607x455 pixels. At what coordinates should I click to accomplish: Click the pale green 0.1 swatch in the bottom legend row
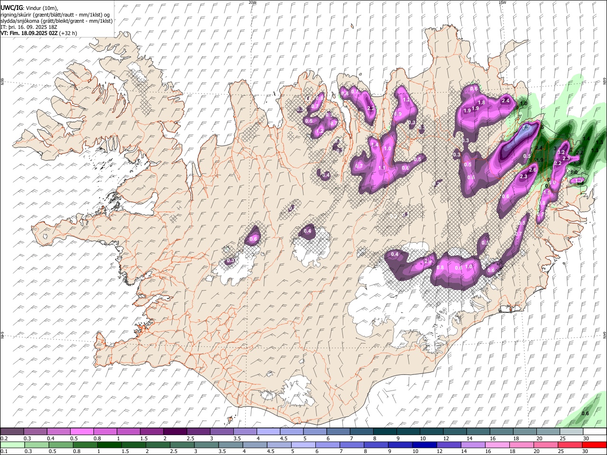[x=12, y=445]
